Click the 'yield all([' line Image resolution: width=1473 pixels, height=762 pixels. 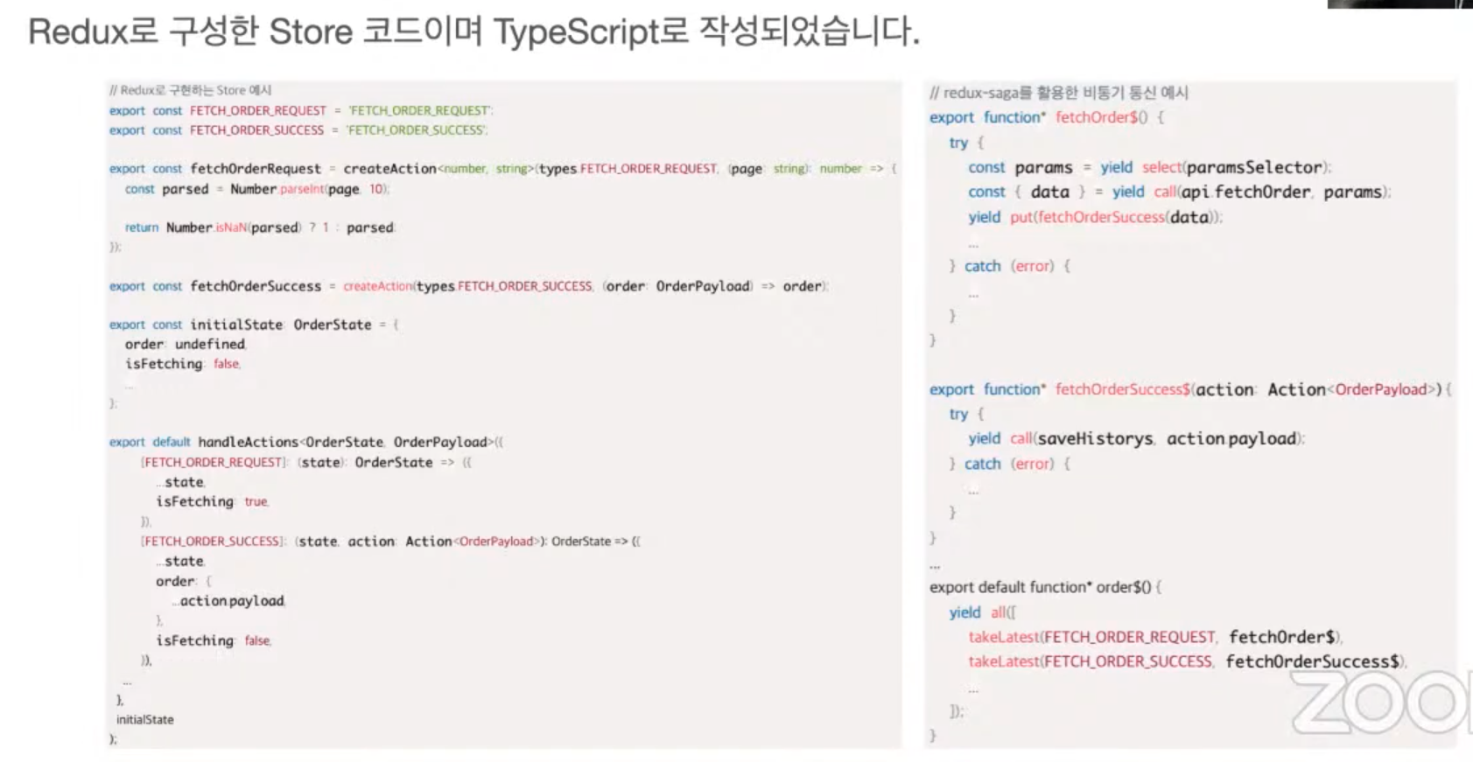coord(982,612)
